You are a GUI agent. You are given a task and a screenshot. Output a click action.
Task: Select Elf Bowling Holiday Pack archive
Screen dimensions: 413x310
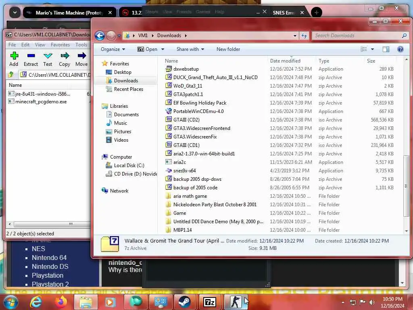coord(200,103)
